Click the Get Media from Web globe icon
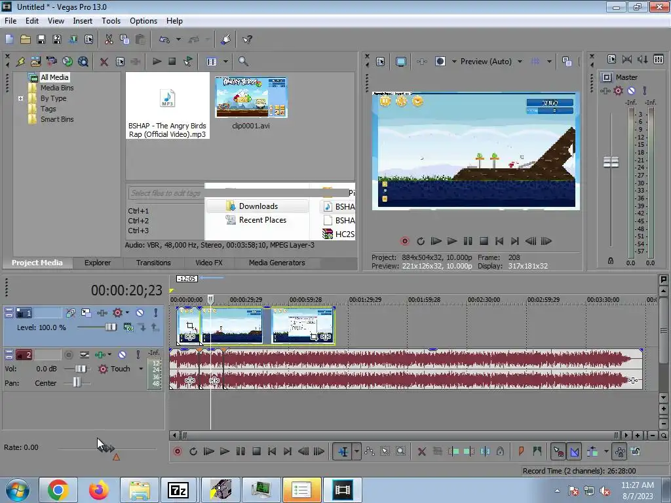 (x=67, y=62)
